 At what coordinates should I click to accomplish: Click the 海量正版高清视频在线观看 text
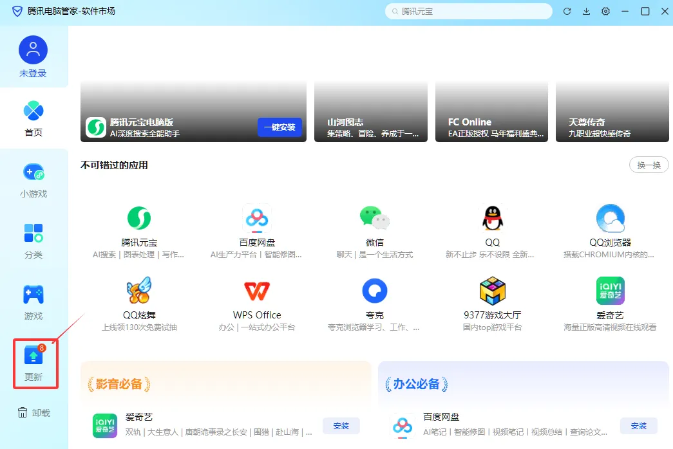610,327
